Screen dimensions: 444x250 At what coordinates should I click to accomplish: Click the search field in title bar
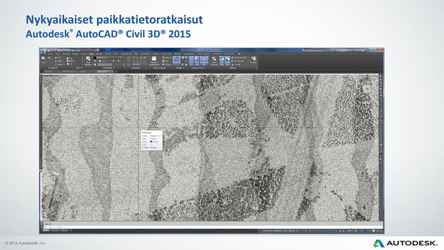point(316,50)
